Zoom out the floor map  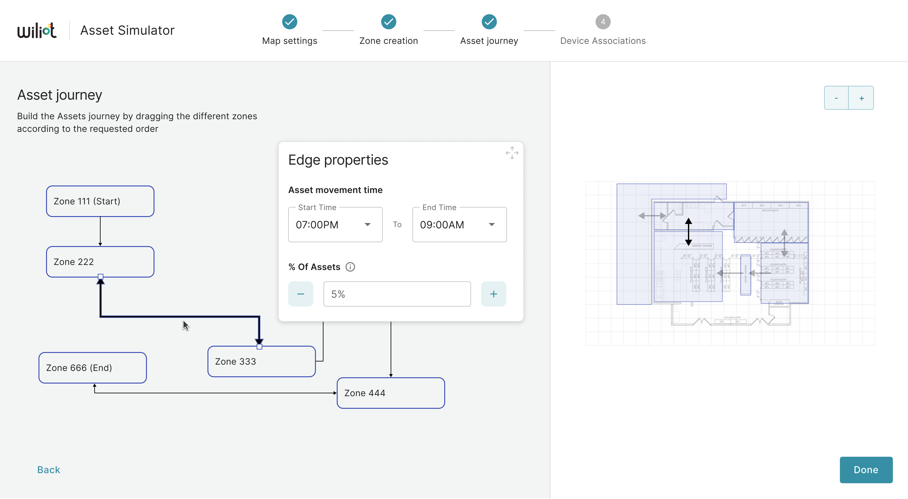tap(836, 98)
